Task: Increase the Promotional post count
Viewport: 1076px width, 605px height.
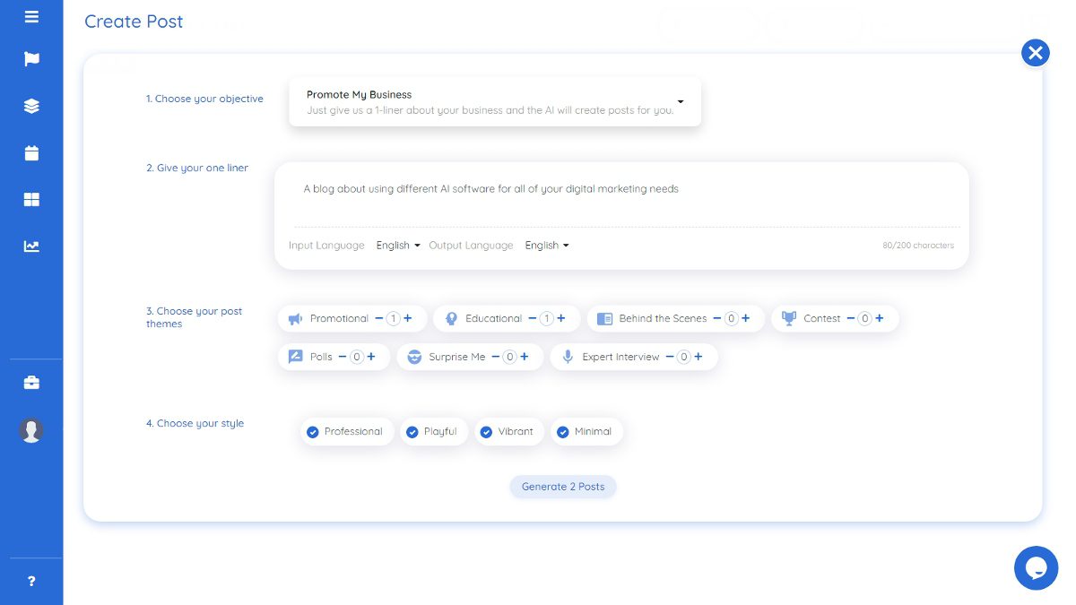Action: coord(408,318)
